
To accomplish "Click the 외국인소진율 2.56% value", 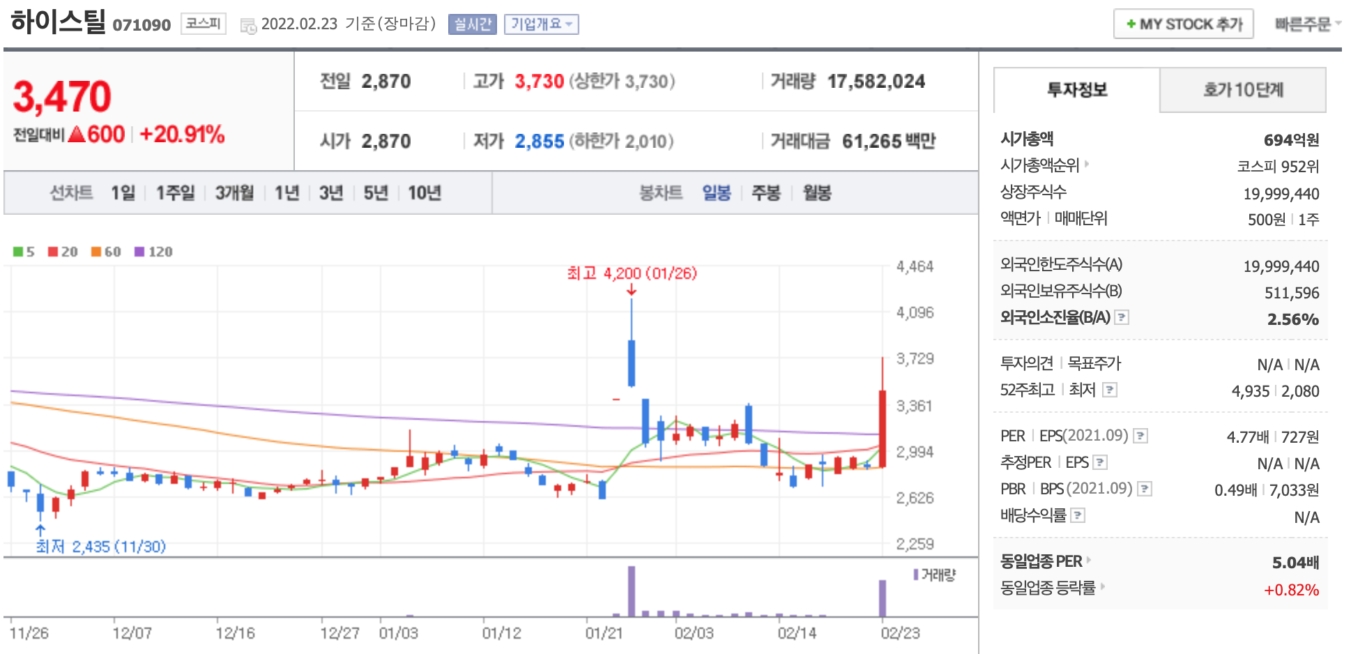I will tap(1293, 319).
